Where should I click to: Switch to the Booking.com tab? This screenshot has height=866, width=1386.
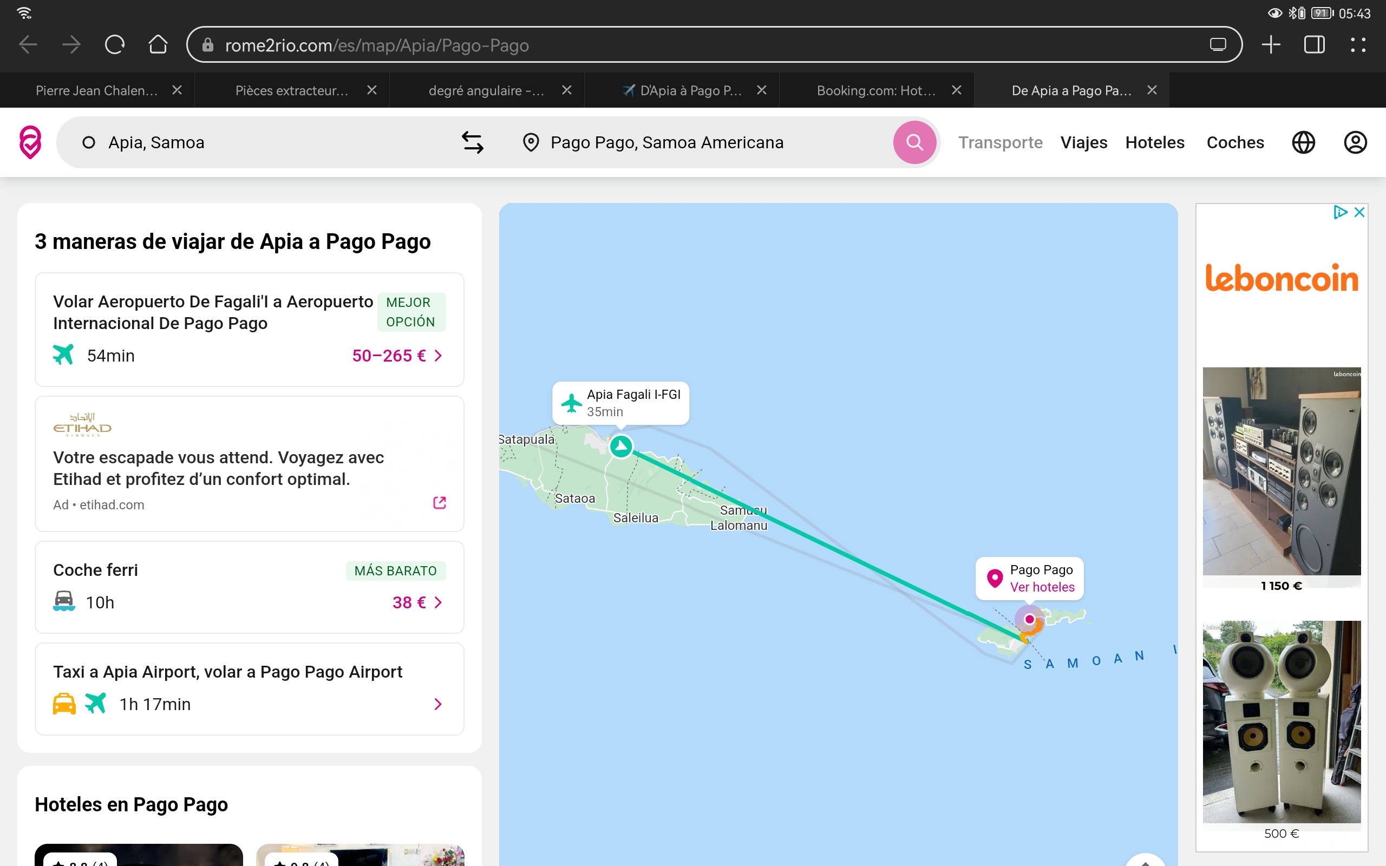[875, 90]
